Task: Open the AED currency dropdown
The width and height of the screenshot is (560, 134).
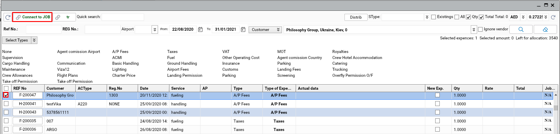Action: pyautogui.click(x=523, y=17)
